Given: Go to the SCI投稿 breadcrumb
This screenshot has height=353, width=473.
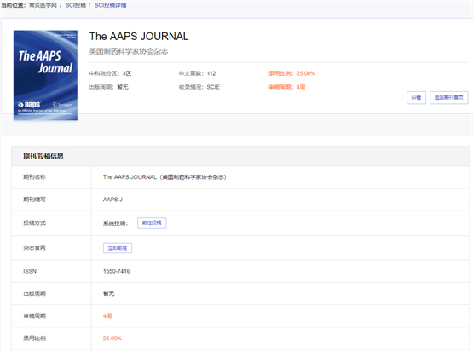Looking at the screenshot, I should 76,5.
